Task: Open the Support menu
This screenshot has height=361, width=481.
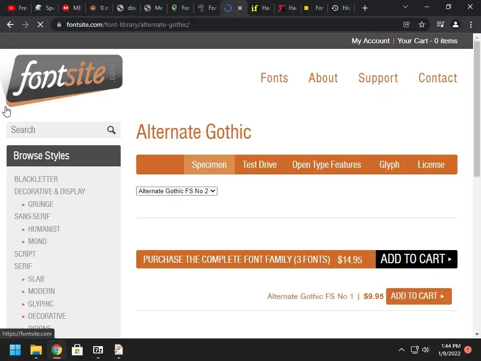Action: pos(378,78)
